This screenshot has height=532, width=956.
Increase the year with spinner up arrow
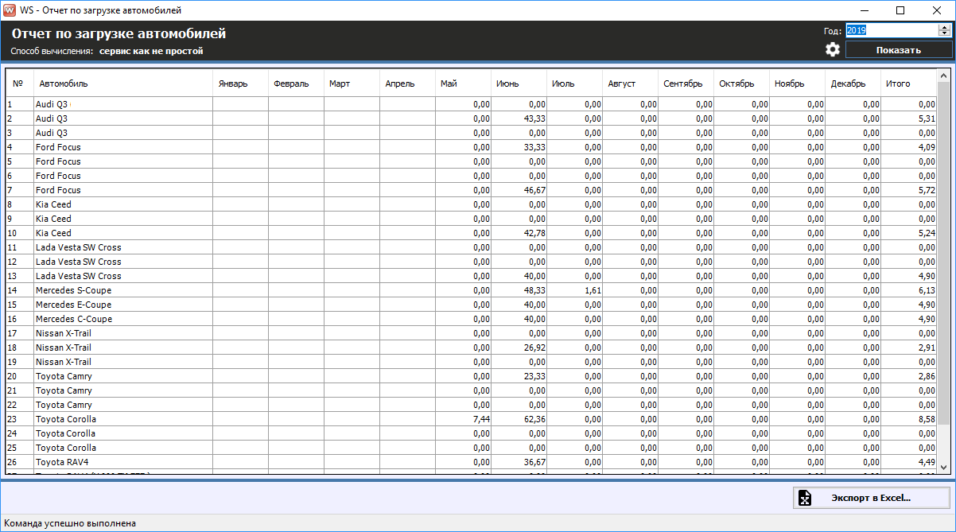pyautogui.click(x=945, y=26)
